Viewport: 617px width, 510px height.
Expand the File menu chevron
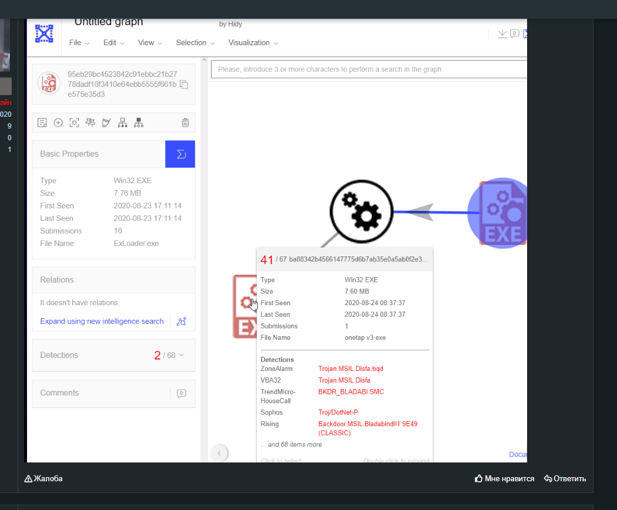(x=88, y=43)
